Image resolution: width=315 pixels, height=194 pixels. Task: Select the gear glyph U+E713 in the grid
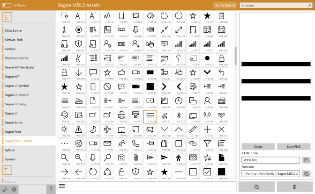tap(79, 145)
